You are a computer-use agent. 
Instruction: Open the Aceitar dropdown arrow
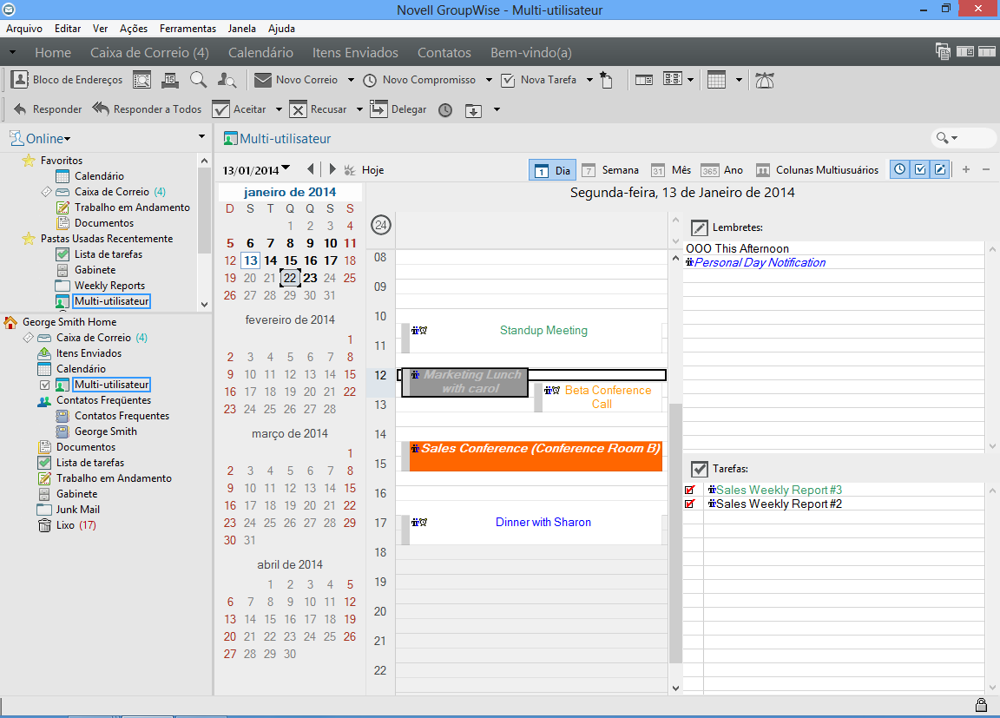tap(279, 109)
